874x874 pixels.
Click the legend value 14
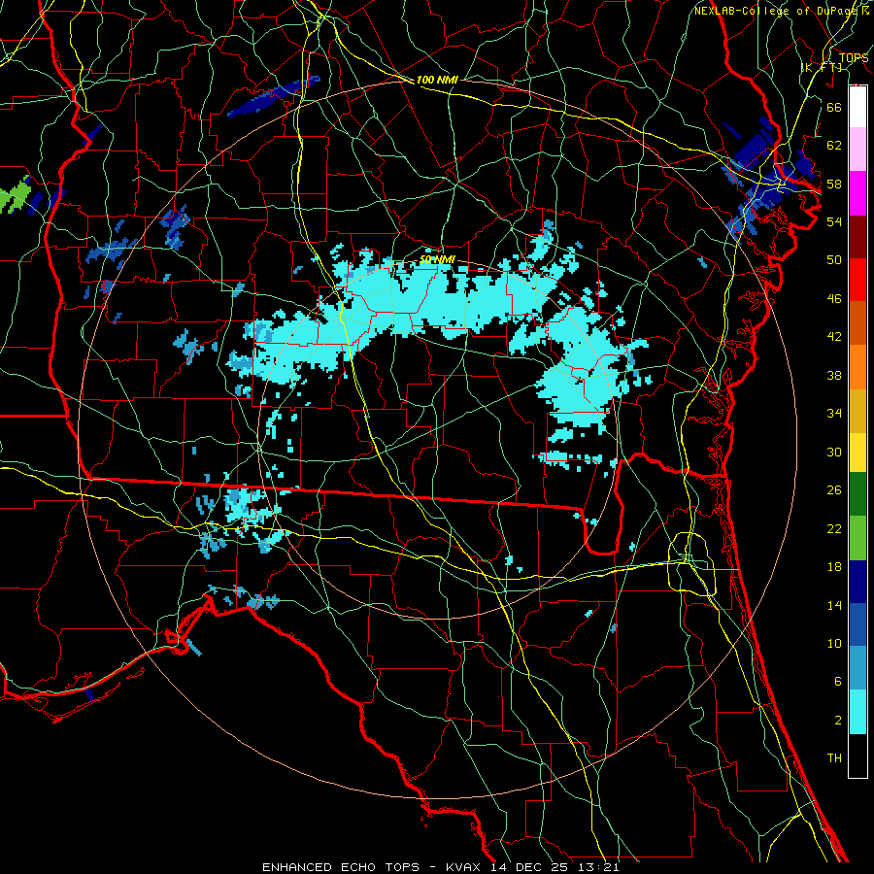pyautogui.click(x=834, y=606)
